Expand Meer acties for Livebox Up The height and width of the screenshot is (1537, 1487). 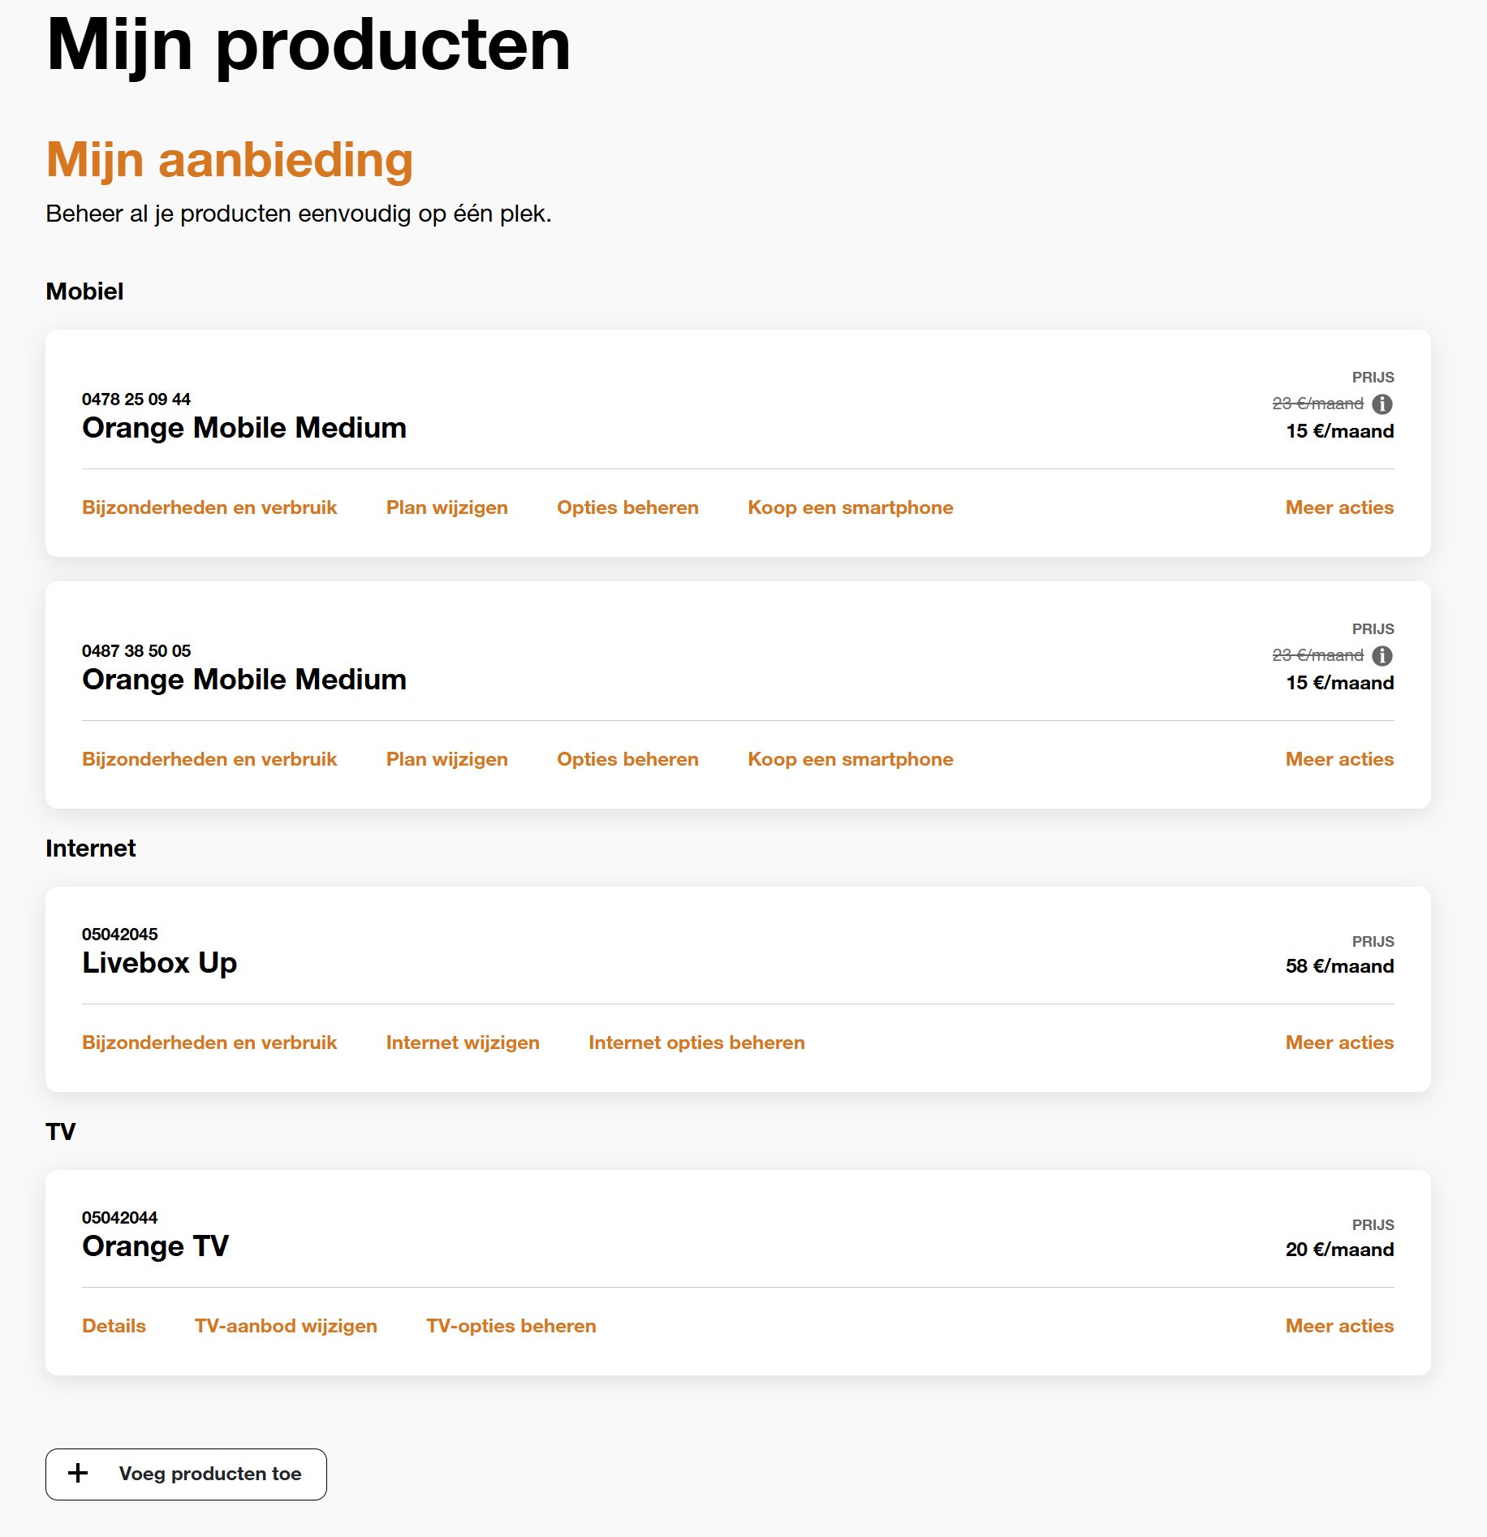point(1339,1043)
